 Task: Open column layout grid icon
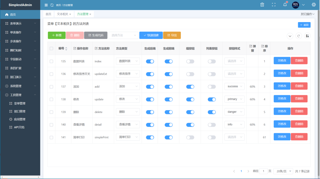[307, 36]
